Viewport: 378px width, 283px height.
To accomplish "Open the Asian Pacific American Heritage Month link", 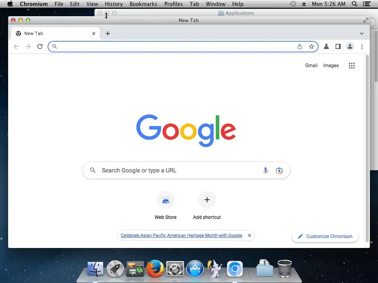I will click(181, 235).
